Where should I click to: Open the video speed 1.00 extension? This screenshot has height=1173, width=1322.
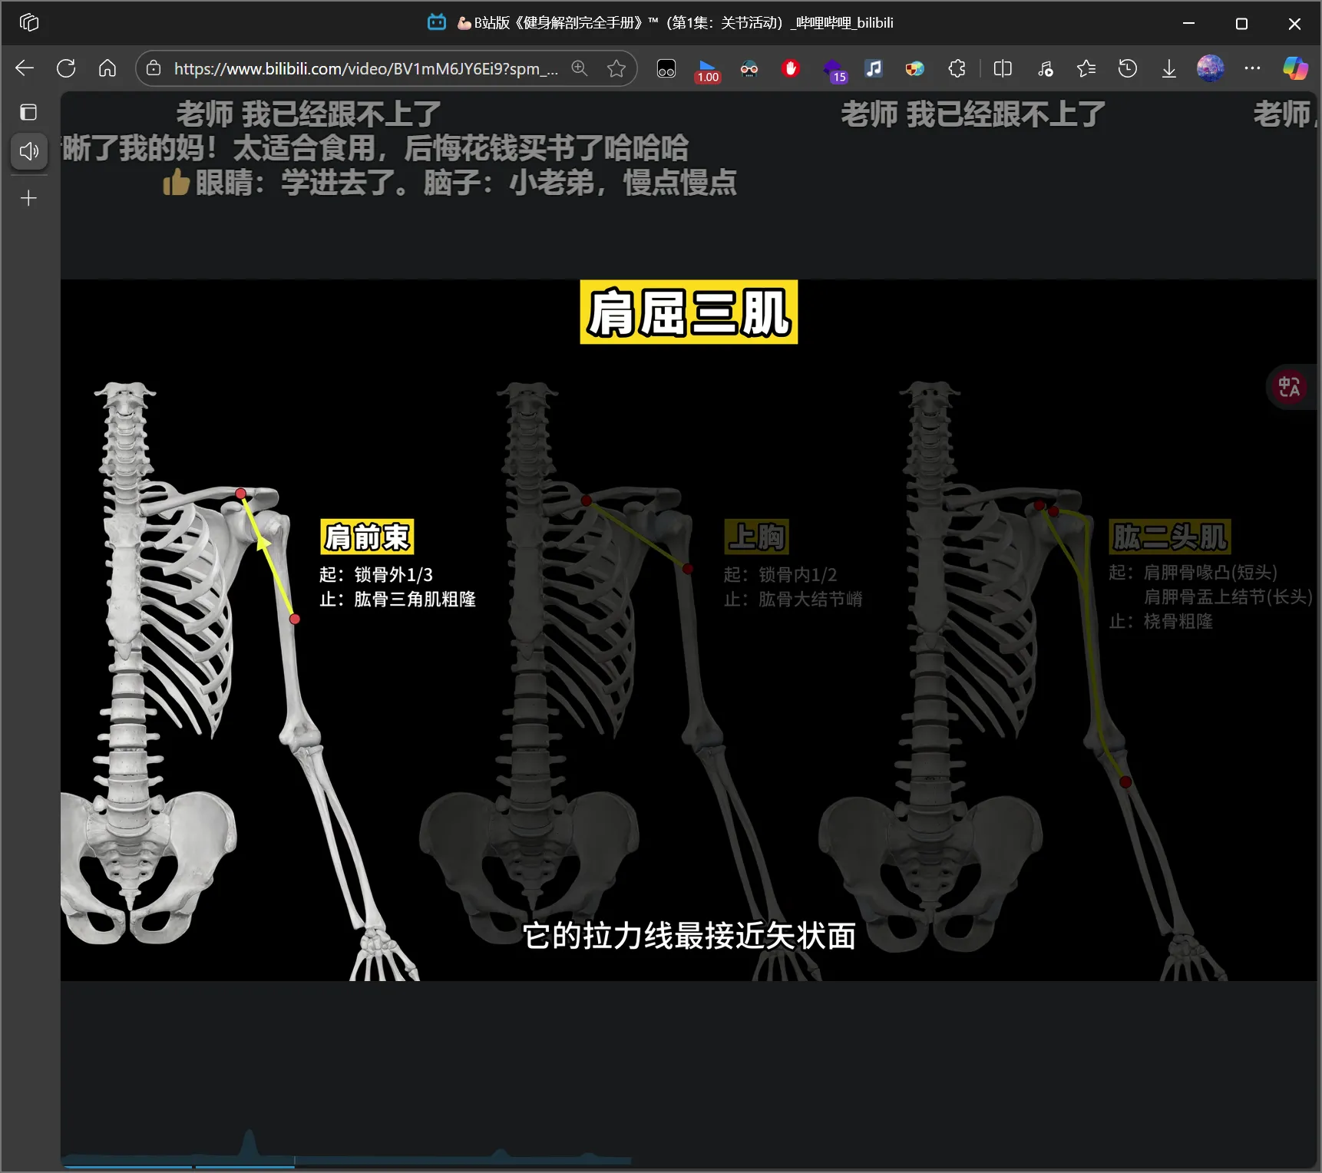click(708, 70)
